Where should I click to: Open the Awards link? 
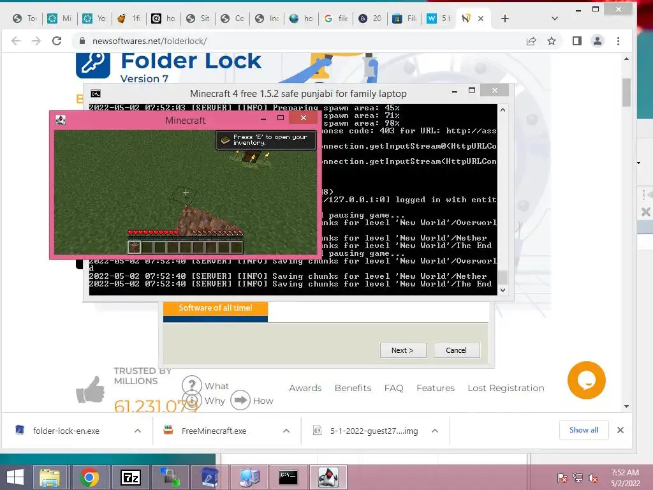[305, 388]
